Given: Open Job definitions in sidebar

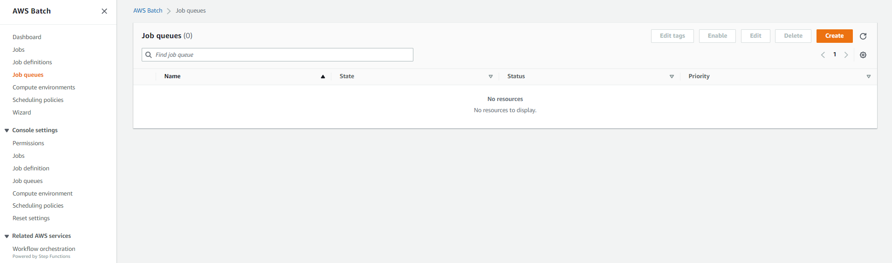Looking at the screenshot, I should click(x=32, y=62).
